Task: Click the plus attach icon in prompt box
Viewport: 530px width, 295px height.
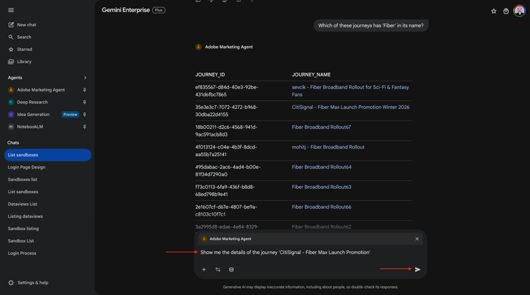Action: (204, 270)
